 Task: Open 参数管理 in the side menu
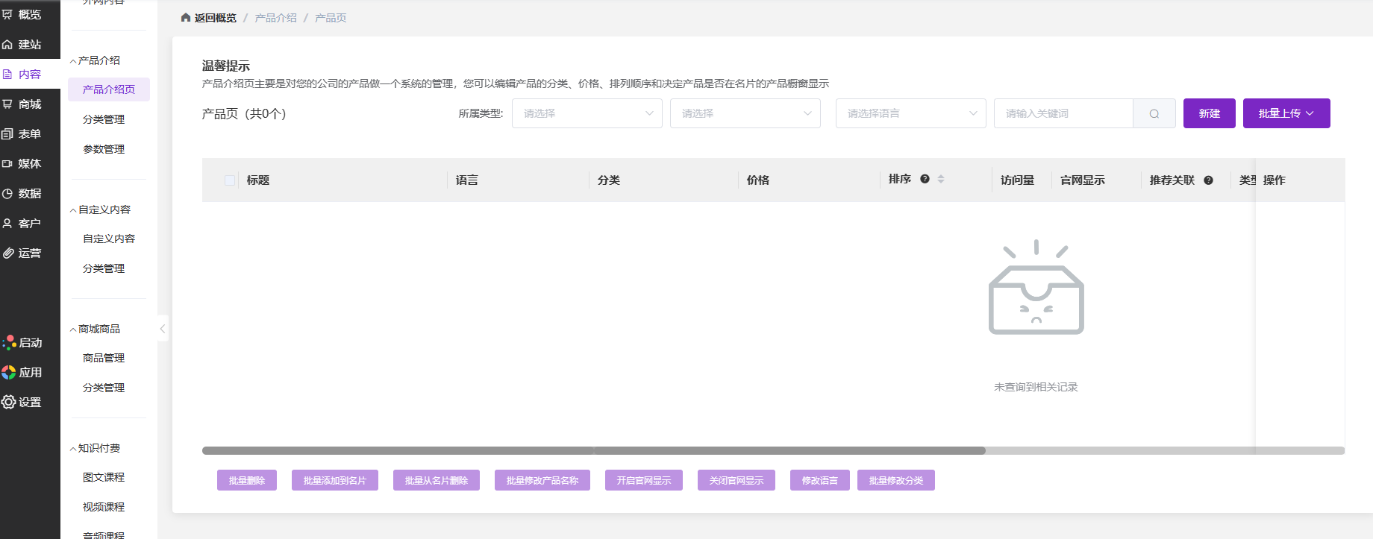(x=104, y=149)
